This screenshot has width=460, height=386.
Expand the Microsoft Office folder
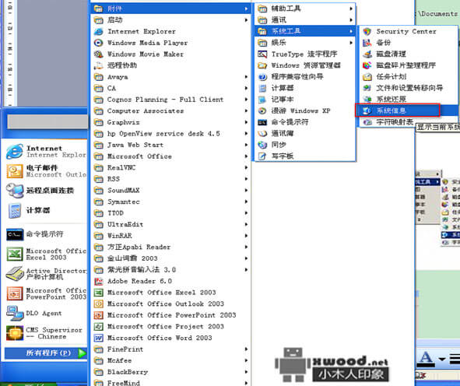[170, 156]
